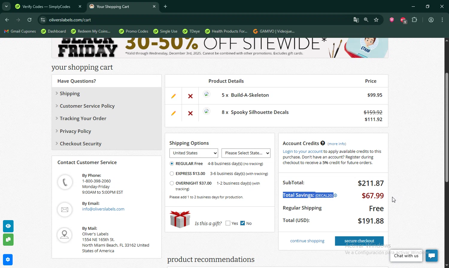Open the GAMIVO bookmark
449x268 pixels.
(x=274, y=31)
